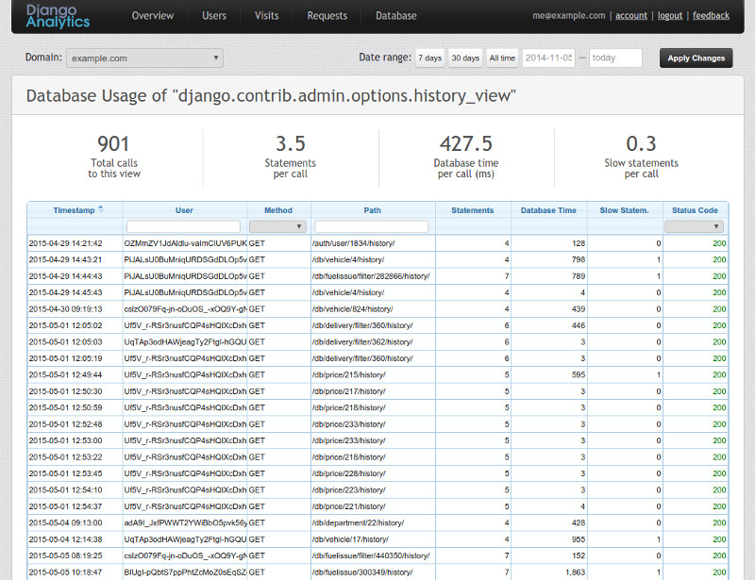
Task: Select path /db/fuelissue/filter/282866/history/
Action: pyautogui.click(x=371, y=276)
